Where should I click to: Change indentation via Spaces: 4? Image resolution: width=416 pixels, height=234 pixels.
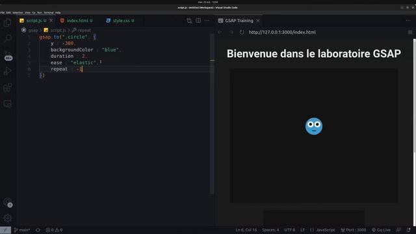pos(270,230)
